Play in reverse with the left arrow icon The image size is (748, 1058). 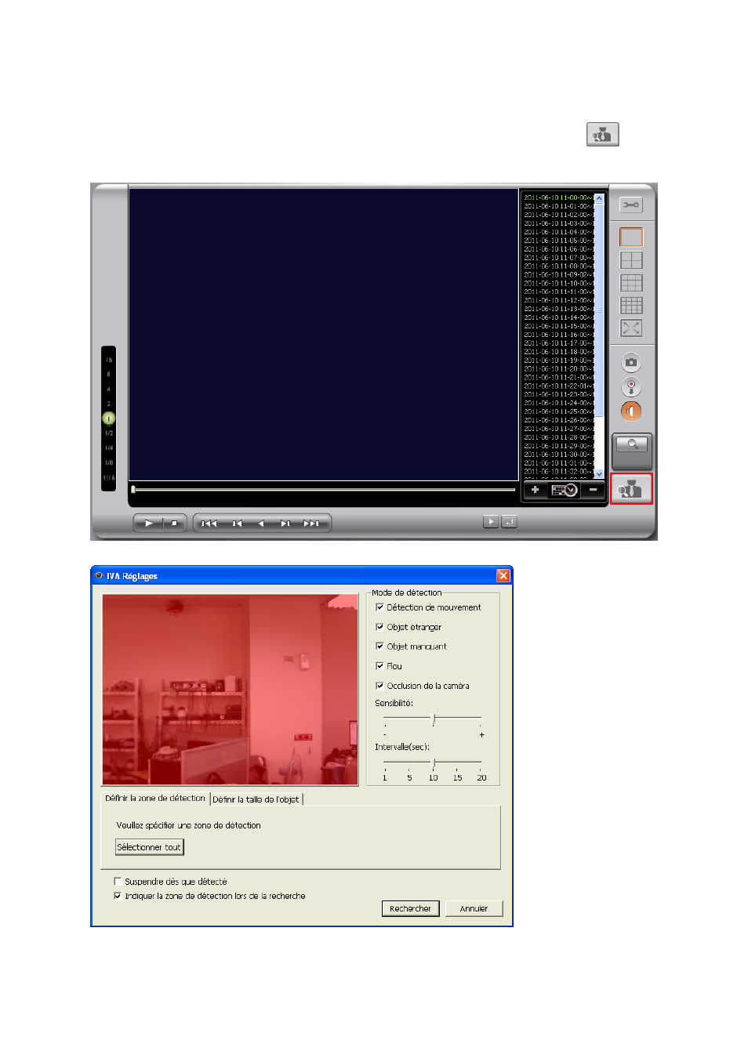tap(261, 523)
